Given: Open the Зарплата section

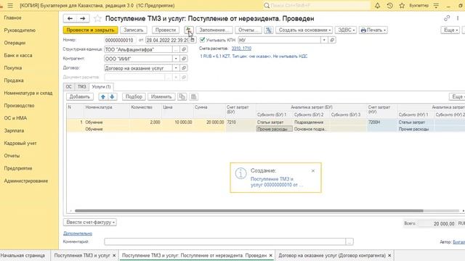Looking at the screenshot, I should tap(14, 130).
